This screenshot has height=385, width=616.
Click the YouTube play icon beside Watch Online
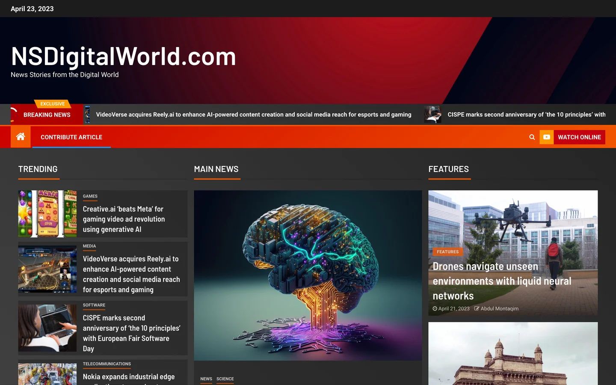547,137
